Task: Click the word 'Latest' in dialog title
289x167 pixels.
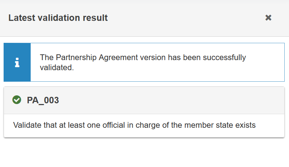Action: pyautogui.click(x=22, y=18)
